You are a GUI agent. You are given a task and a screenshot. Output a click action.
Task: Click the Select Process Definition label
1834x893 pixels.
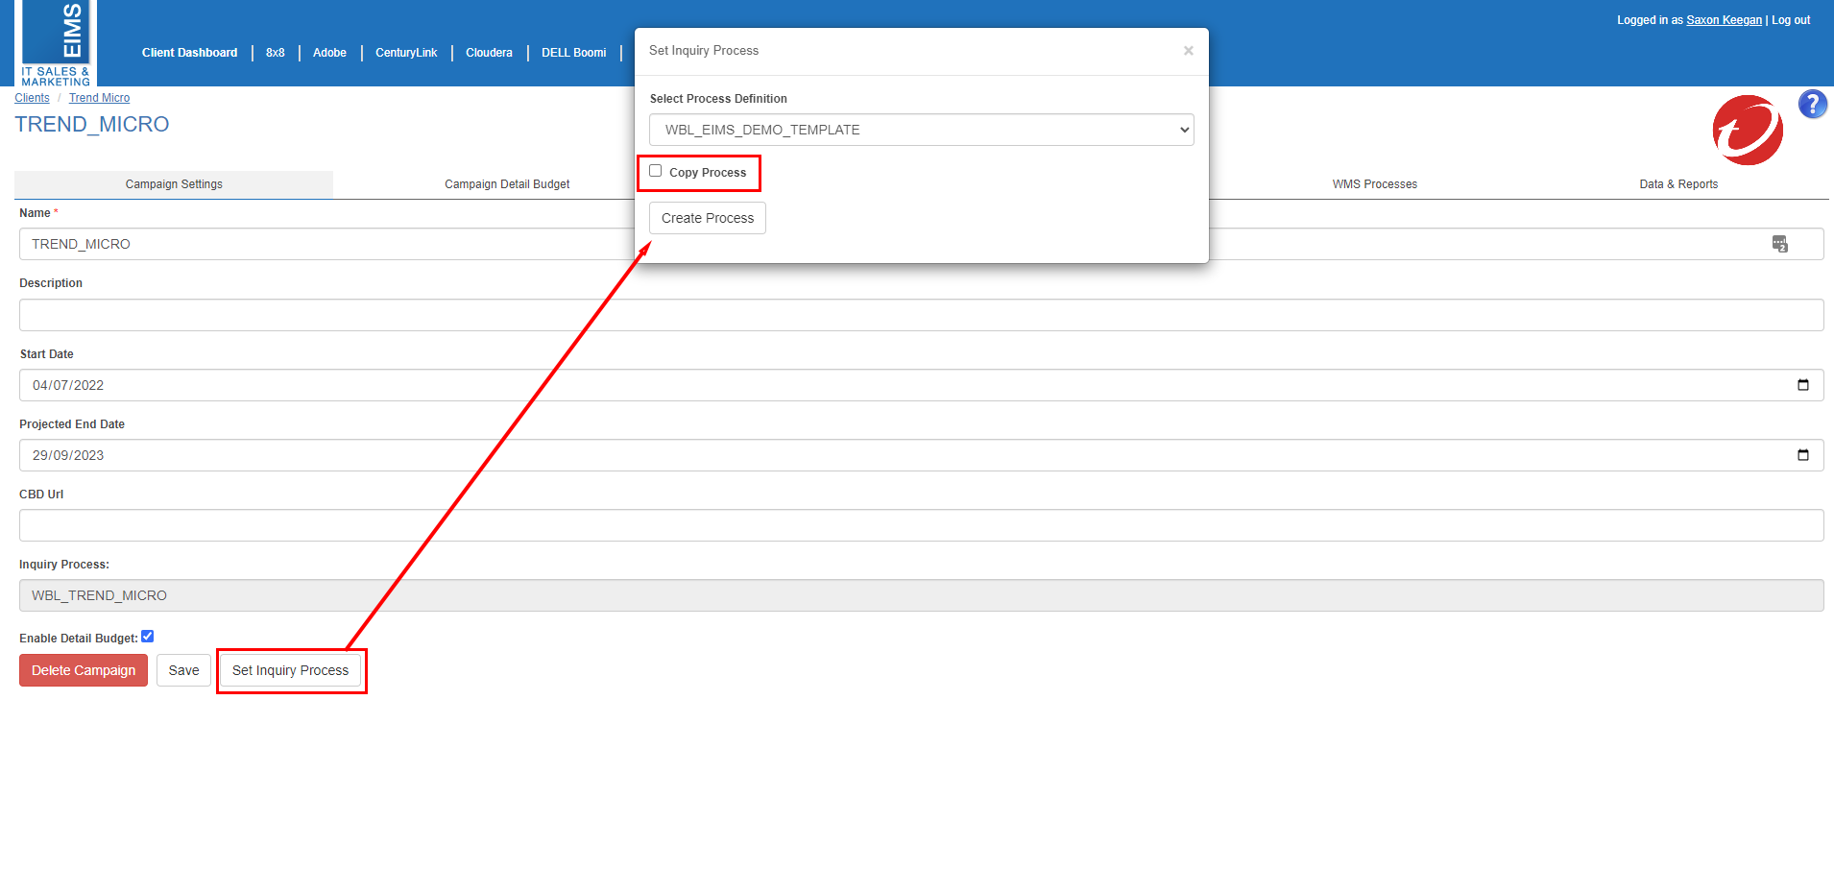[718, 99]
